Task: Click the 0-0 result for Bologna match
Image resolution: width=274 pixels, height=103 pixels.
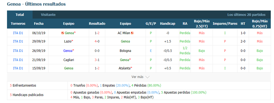Action: click(x=97, y=51)
